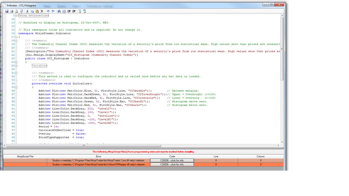349x196 pixels.
Task: Click the Redo arrow icon
Action: [53, 11]
